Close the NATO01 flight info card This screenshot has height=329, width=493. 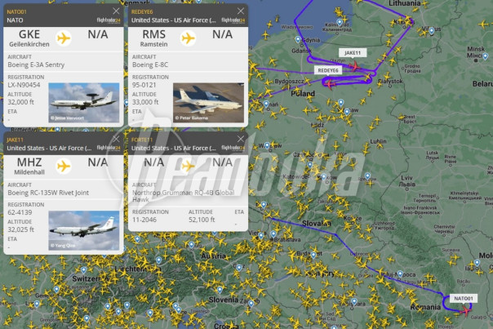pyautogui.click(x=116, y=11)
